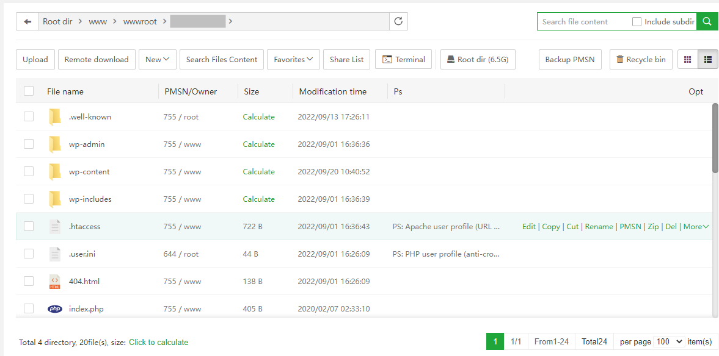Expand More options for .htaccess
This screenshot has width=719, height=356.
click(696, 227)
